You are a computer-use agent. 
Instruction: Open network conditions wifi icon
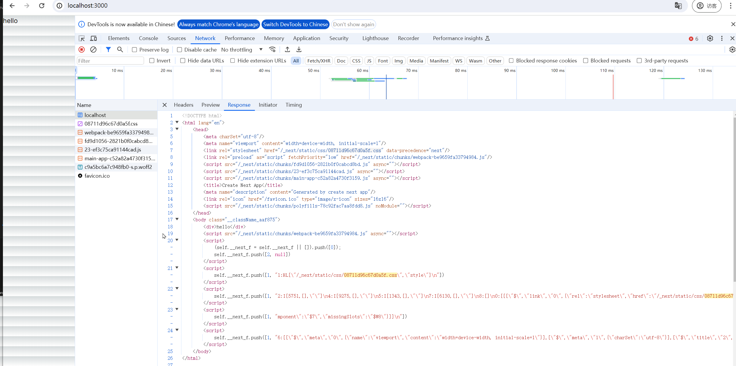click(x=272, y=50)
